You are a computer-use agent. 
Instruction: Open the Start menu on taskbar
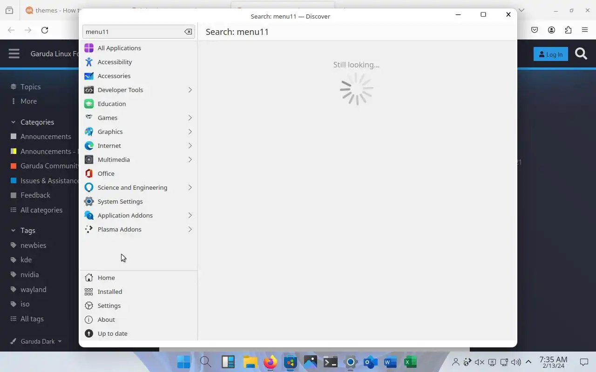[183, 362]
